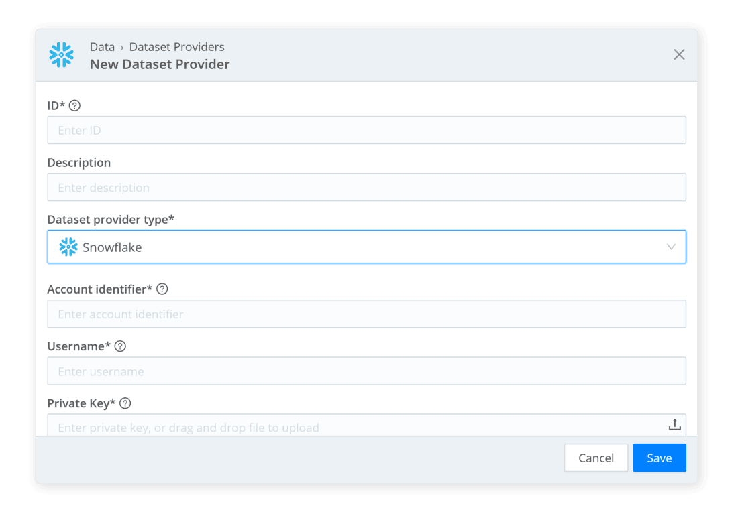
Task: Click the upload icon in Private Key field
Action: point(675,424)
